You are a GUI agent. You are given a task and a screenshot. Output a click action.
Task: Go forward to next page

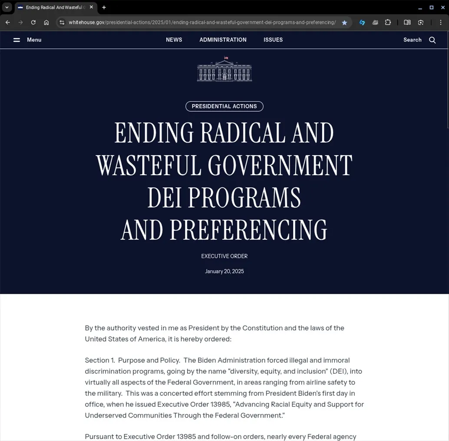[20, 22]
